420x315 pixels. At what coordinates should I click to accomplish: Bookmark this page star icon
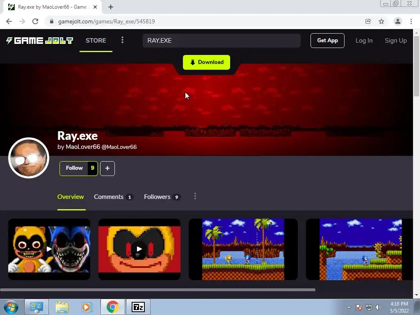pyautogui.click(x=381, y=21)
